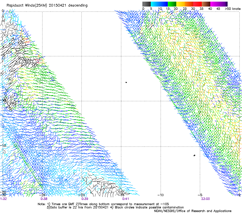Click the '10' legend scale label
This screenshot has height=213, width=242.
tap(160, 9)
